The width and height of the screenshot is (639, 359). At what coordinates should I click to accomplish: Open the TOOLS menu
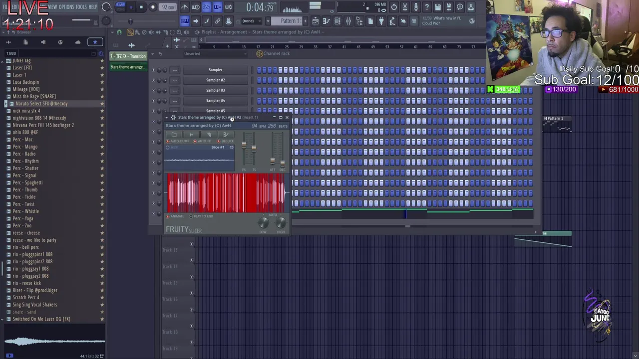(x=81, y=7)
